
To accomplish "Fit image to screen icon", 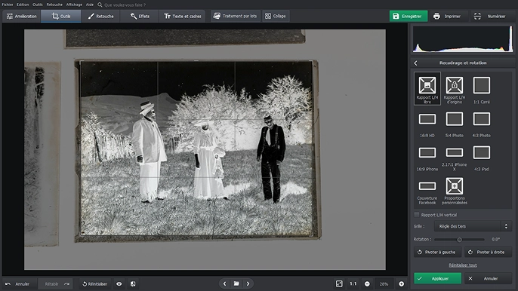I will tap(339, 283).
